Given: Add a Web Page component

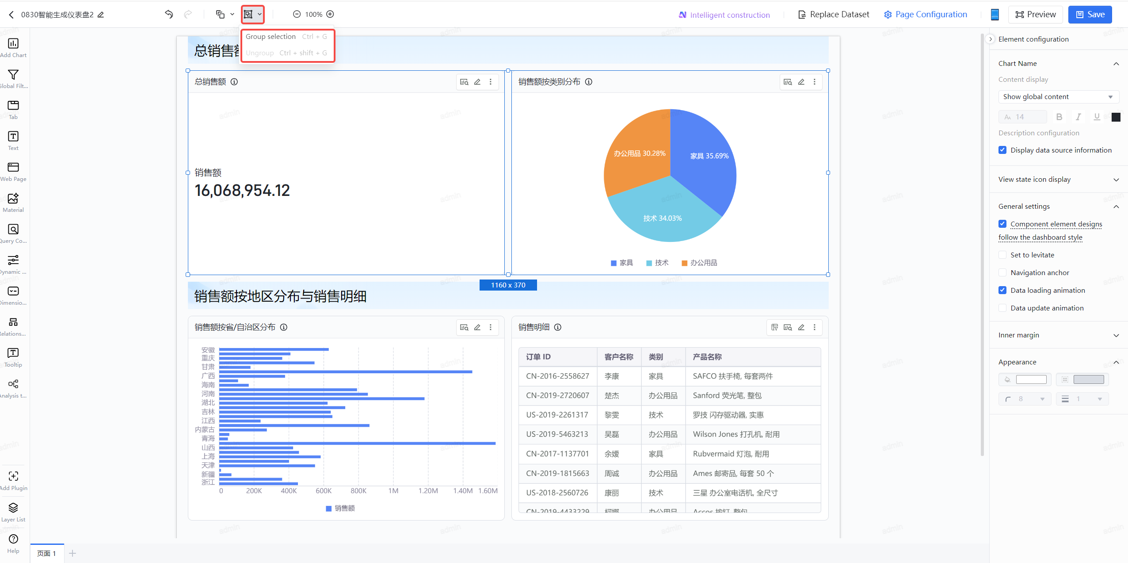Looking at the screenshot, I should (13, 172).
